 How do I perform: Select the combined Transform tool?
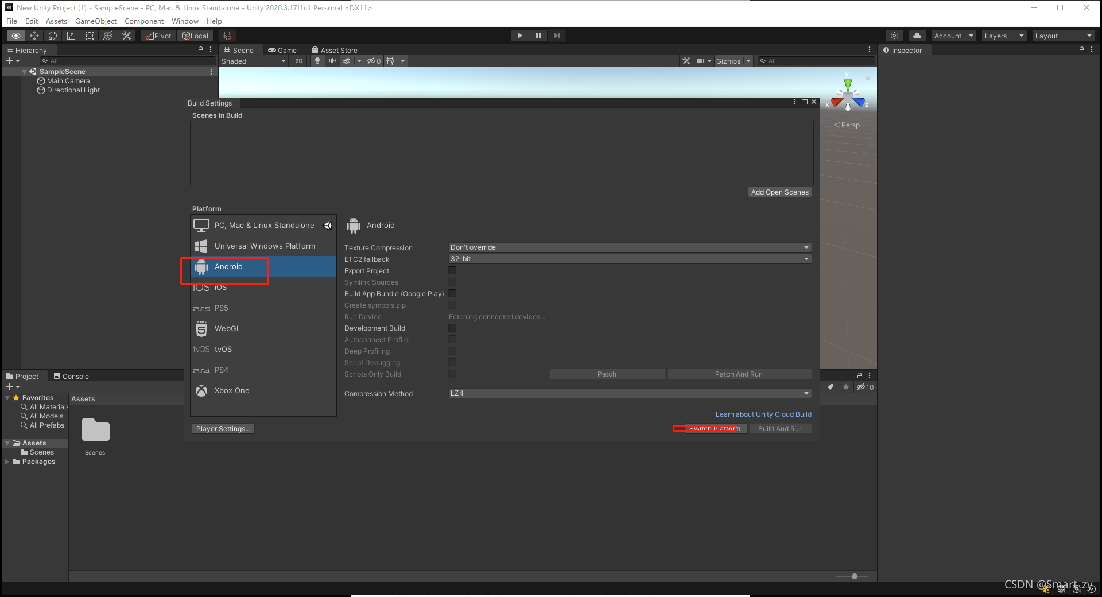click(x=108, y=36)
